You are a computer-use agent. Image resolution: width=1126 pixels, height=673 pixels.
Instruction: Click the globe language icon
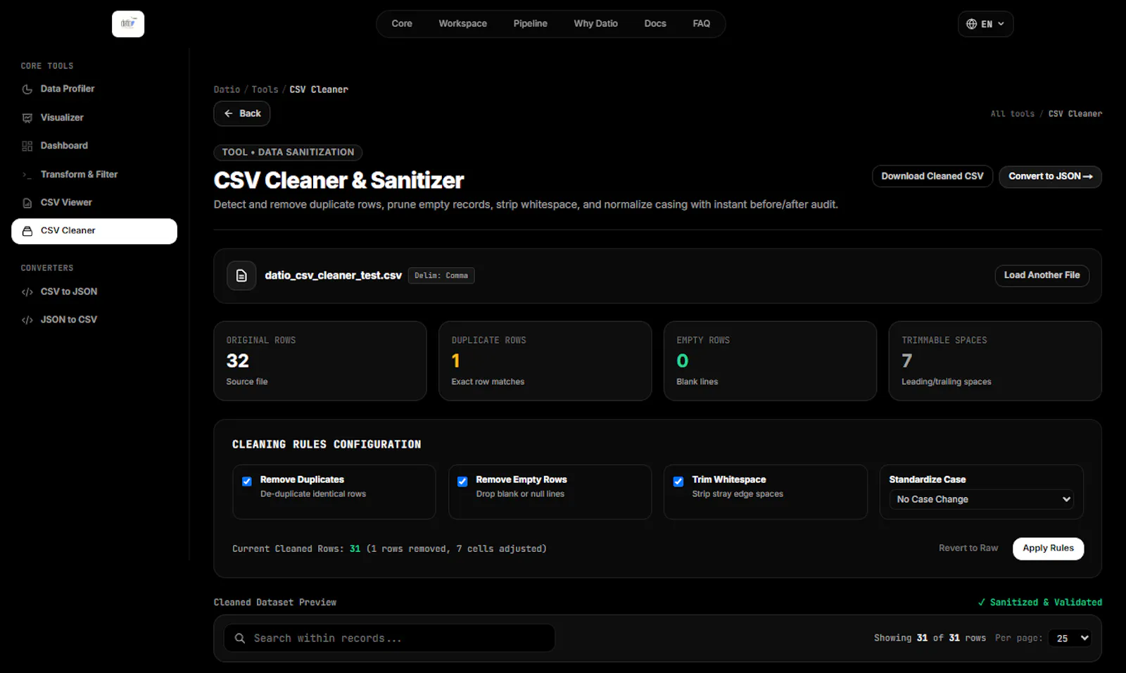point(971,24)
